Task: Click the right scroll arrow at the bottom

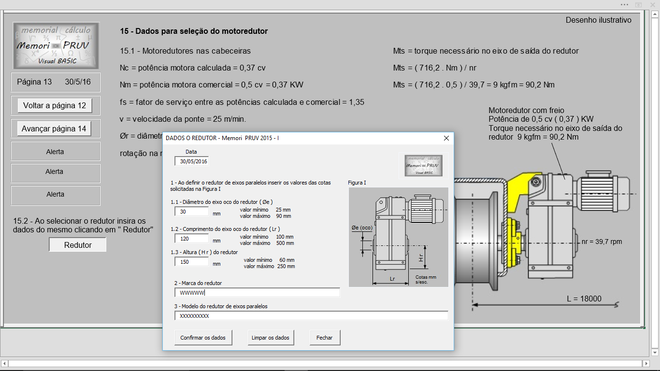Action: click(x=646, y=363)
